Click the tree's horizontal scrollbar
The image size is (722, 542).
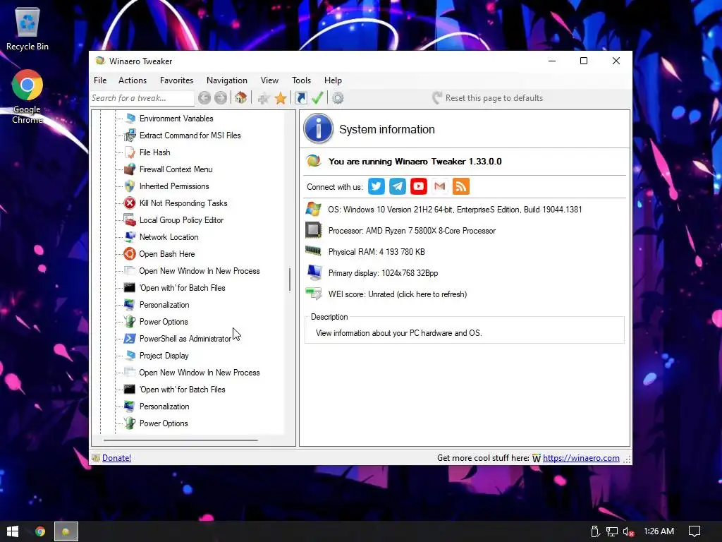tap(180, 440)
